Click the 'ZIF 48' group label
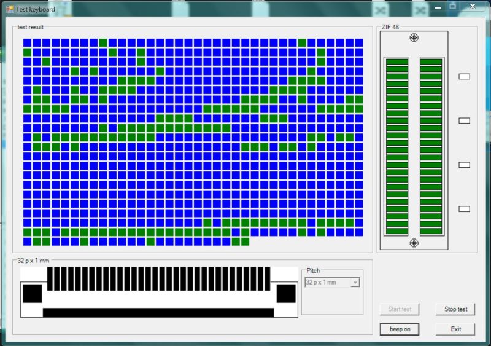The image size is (491, 346). point(390,27)
